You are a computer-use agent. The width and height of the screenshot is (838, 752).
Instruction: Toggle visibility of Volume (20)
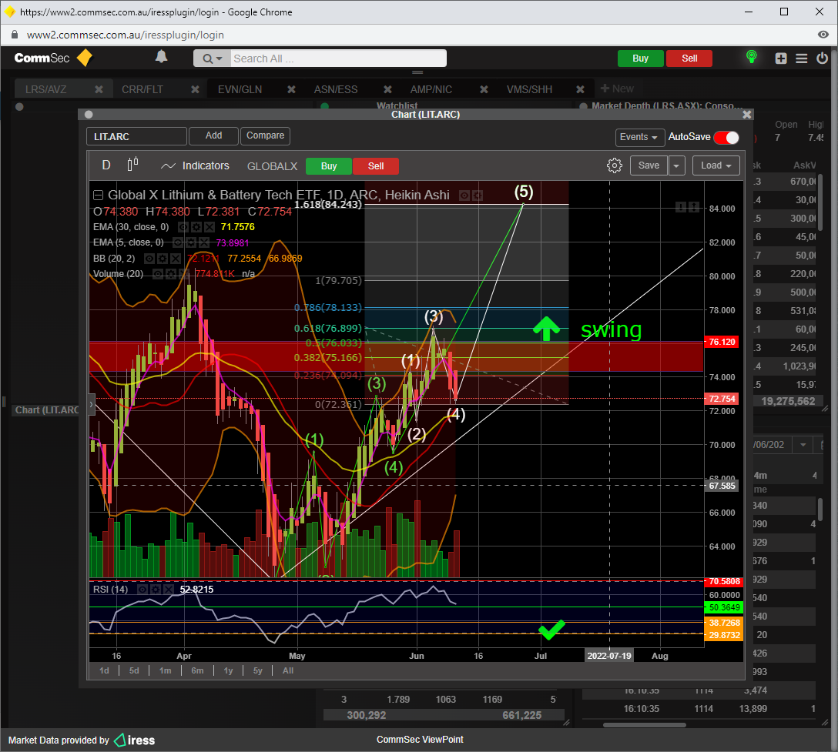158,274
